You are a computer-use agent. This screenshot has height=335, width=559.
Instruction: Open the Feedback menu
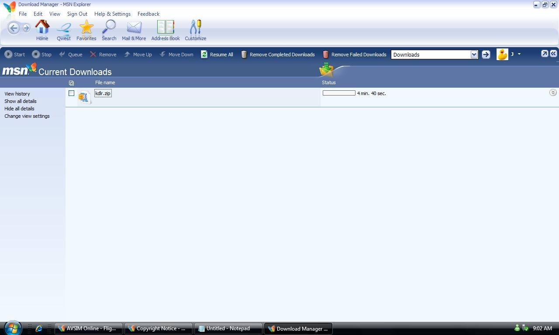148,14
